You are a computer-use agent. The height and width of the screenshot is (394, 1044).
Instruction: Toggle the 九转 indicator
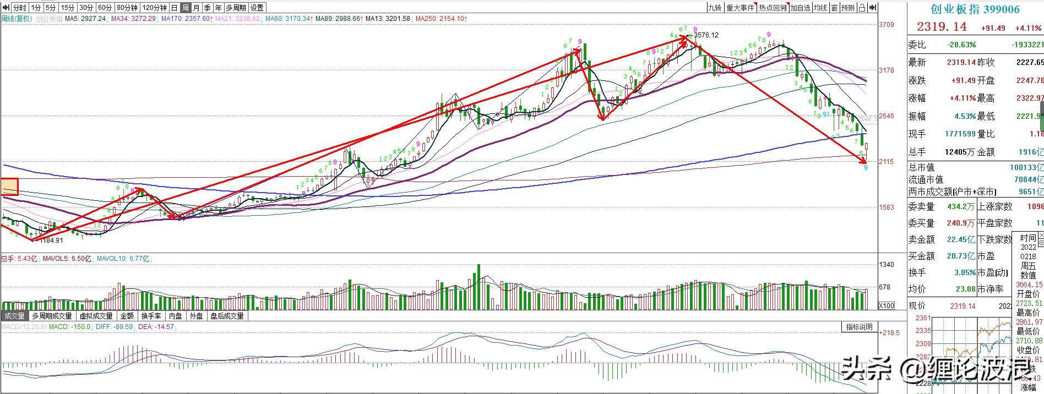click(715, 8)
